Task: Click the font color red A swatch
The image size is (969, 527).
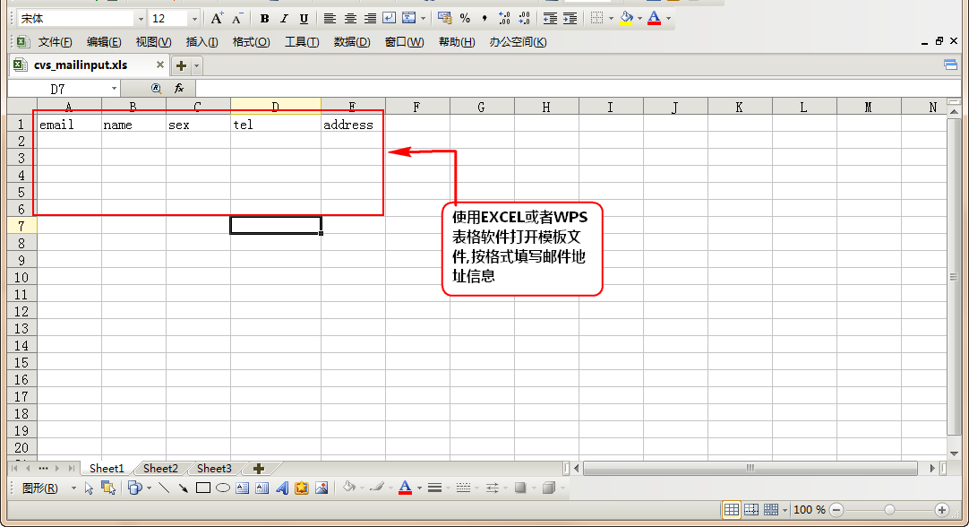Action: point(655,19)
